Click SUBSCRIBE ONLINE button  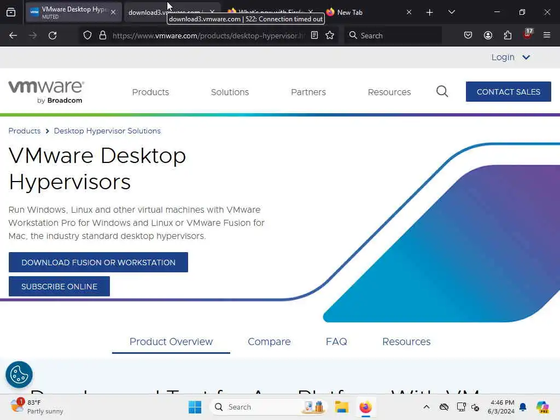pyautogui.click(x=59, y=286)
